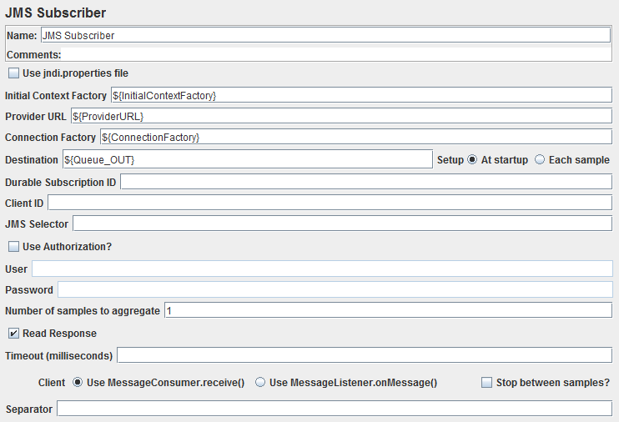Click the Comments field
Image resolution: width=619 pixels, height=422 pixels.
334,55
